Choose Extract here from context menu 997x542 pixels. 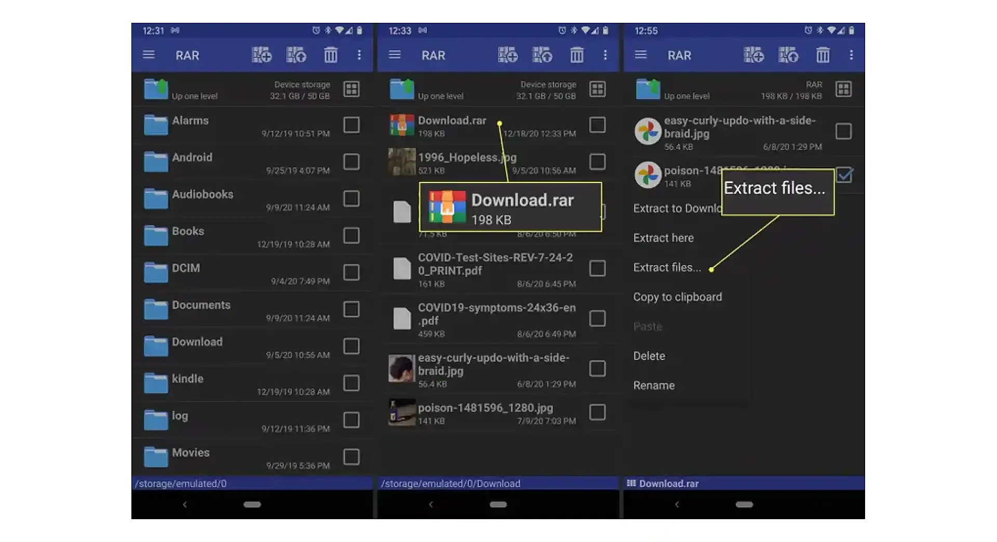click(x=663, y=238)
